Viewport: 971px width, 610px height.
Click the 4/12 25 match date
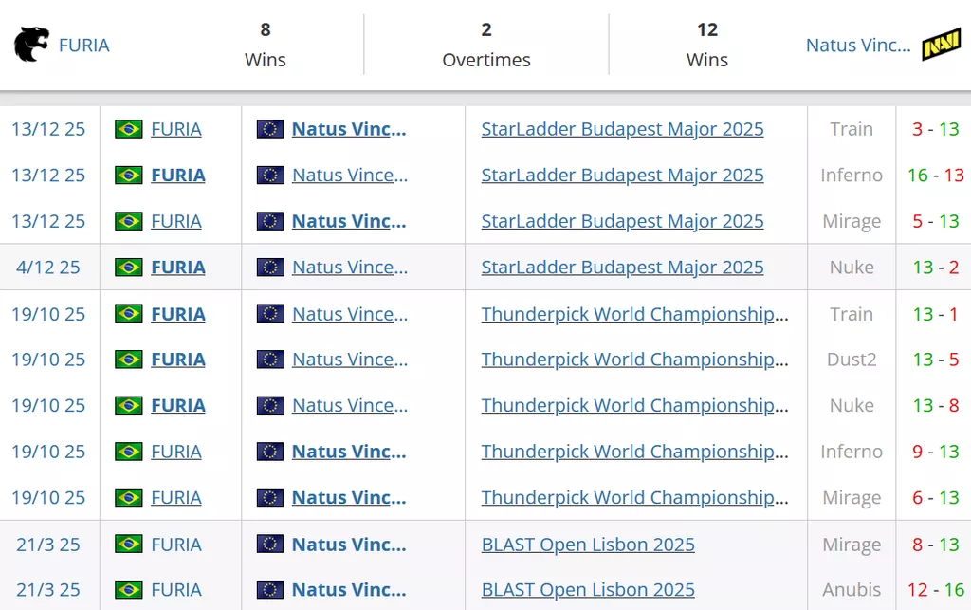(x=48, y=268)
